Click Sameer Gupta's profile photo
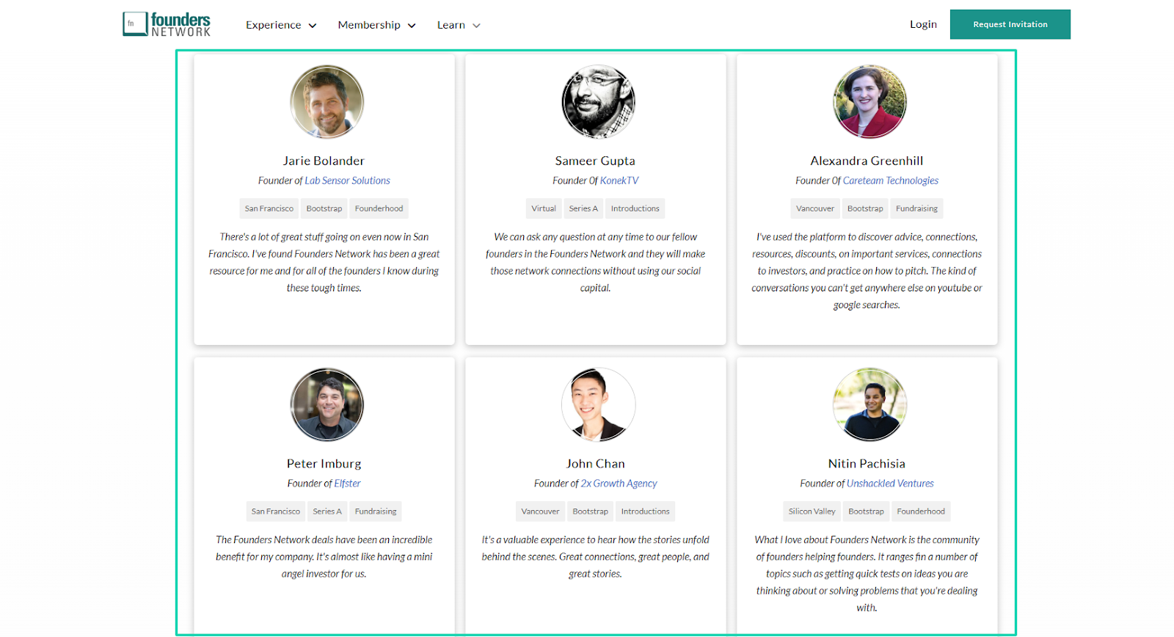The height and width of the screenshot is (637, 1174). tap(598, 101)
